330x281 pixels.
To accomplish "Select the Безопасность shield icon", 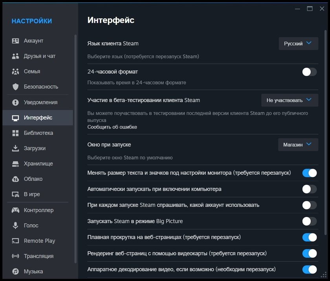I will tap(16, 87).
